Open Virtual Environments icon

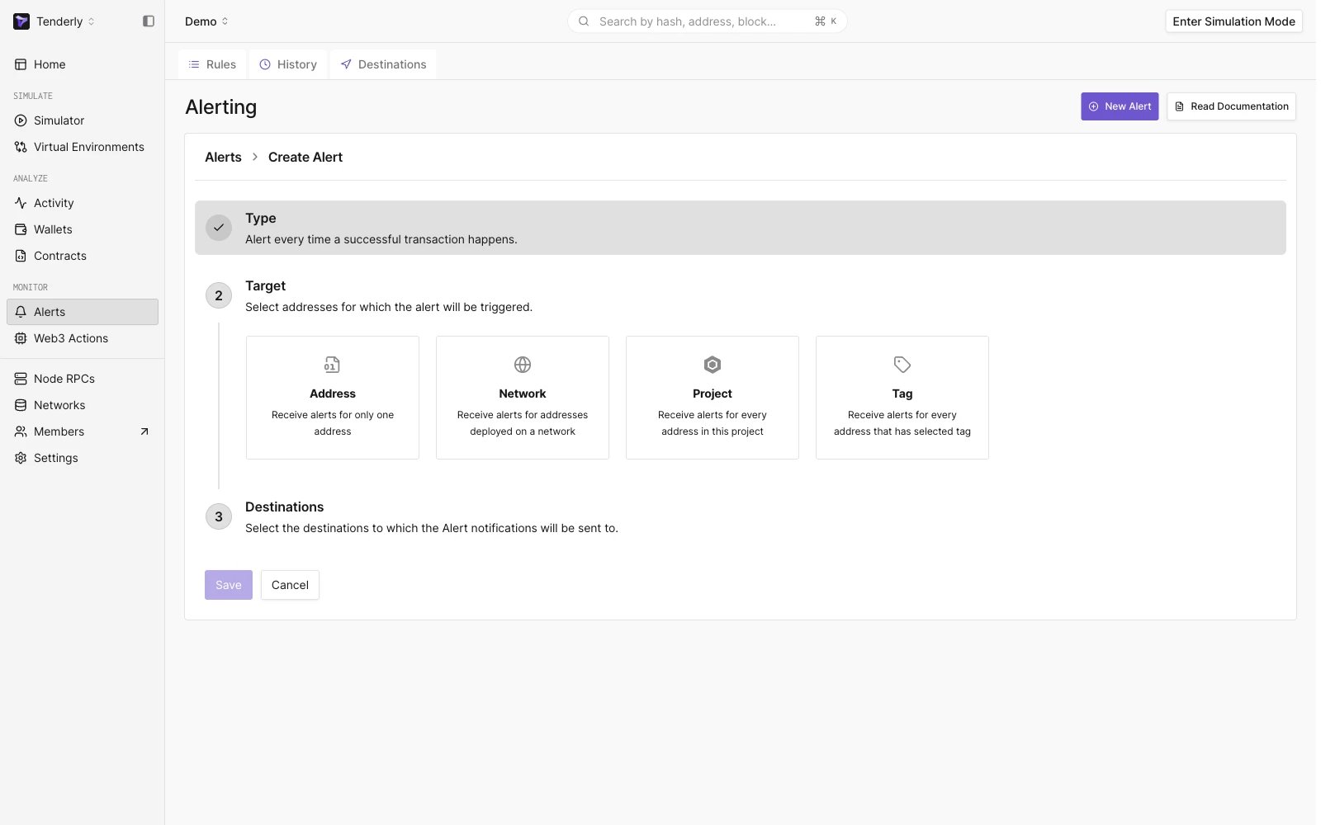click(x=21, y=147)
